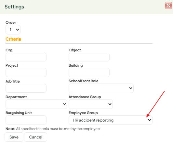Click the Object input field

coord(89,57)
